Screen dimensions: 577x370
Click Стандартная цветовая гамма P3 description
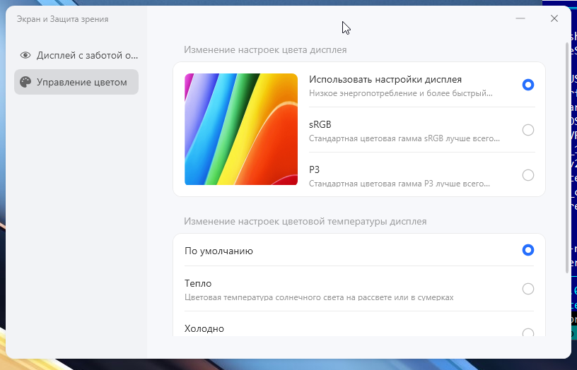tap(400, 184)
